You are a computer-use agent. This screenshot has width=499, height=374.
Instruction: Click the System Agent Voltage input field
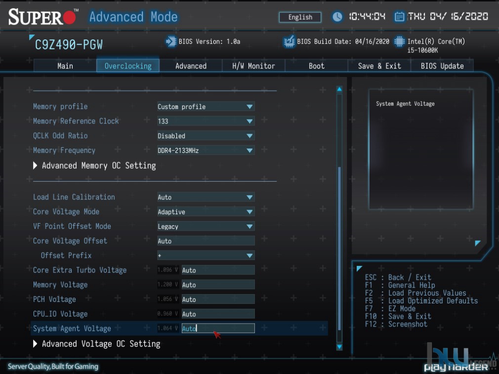click(x=218, y=328)
